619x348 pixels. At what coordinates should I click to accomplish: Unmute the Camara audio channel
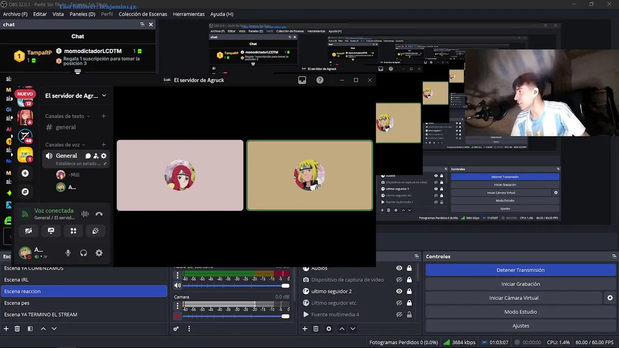(177, 316)
